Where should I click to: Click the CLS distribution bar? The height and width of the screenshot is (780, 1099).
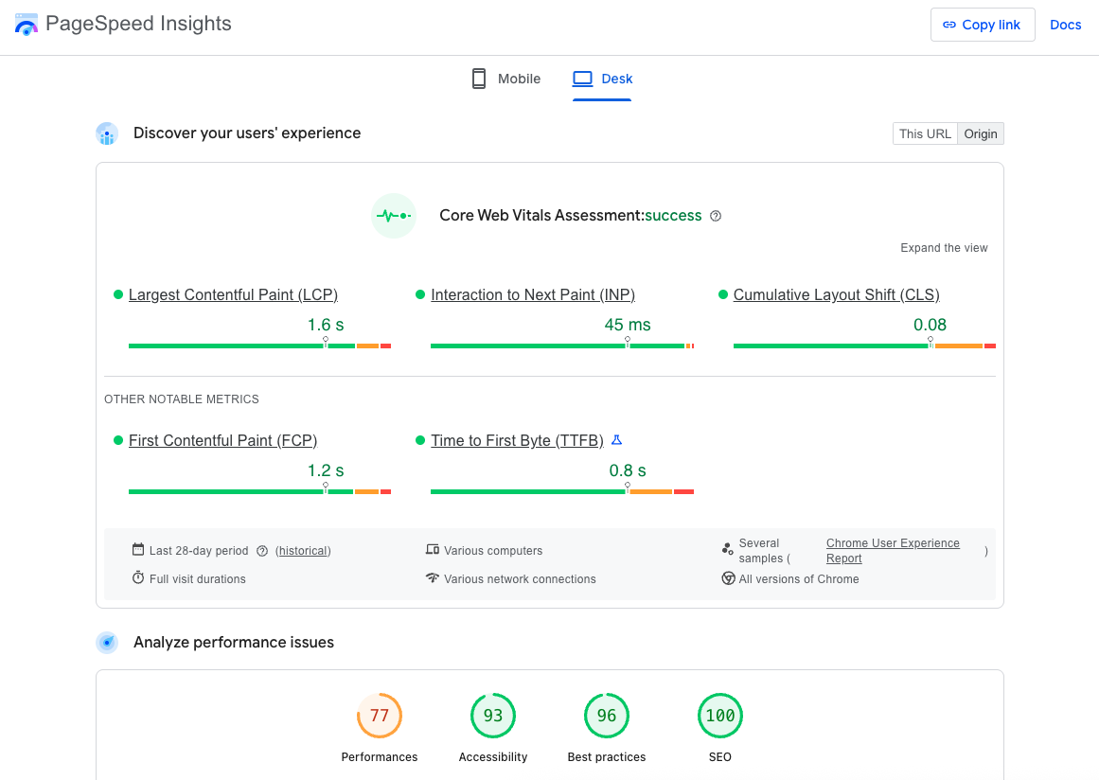[864, 346]
